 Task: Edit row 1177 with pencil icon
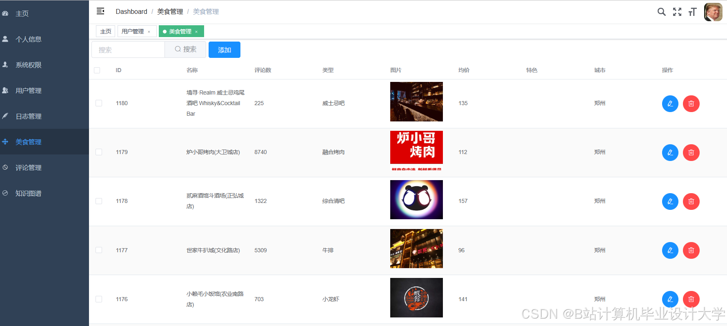click(670, 250)
